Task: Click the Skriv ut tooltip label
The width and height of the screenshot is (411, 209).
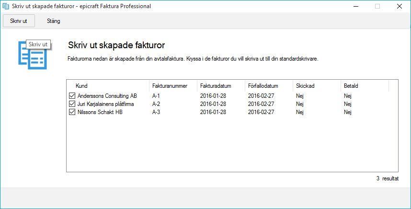Action: [38, 44]
